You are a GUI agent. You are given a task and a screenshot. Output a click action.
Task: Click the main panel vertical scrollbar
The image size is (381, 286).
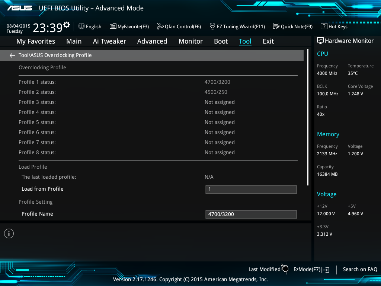(x=308, y=117)
